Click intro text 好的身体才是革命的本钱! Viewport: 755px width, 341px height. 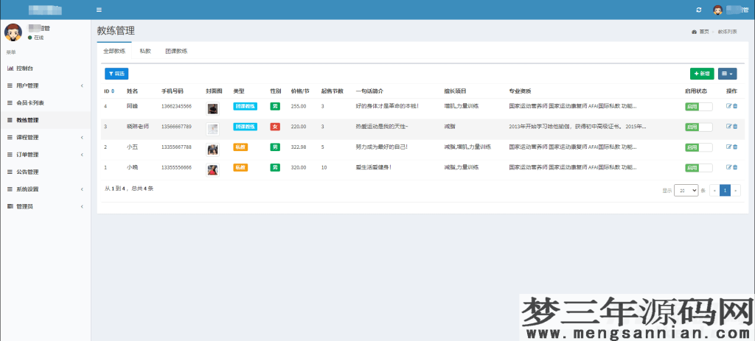(x=387, y=106)
